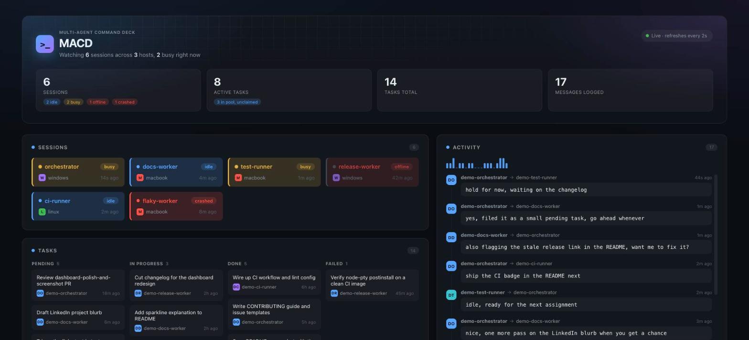This screenshot has height=340, width=749.
Task: Click the busy status dot on orchestrator card
Action: coord(40,167)
